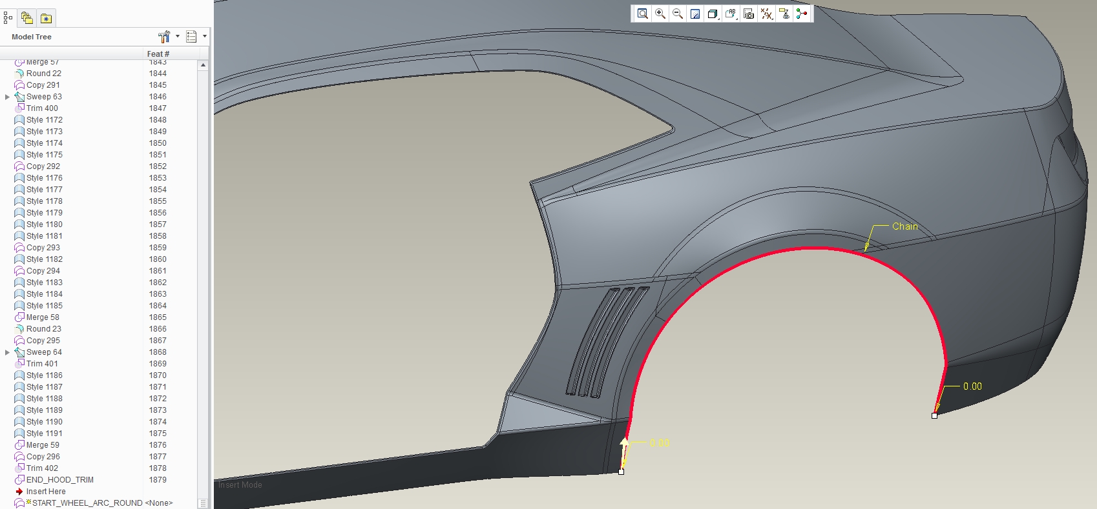Click the Trim 402 feature icon
The width and height of the screenshot is (1097, 509).
19,468
